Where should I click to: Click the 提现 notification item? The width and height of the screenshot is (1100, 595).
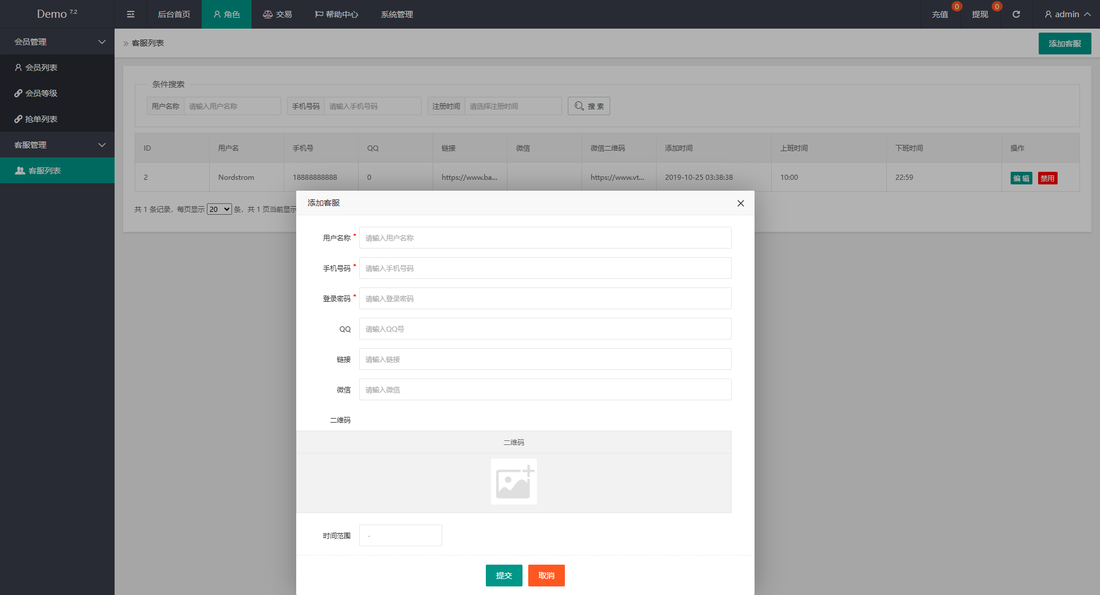pos(980,14)
